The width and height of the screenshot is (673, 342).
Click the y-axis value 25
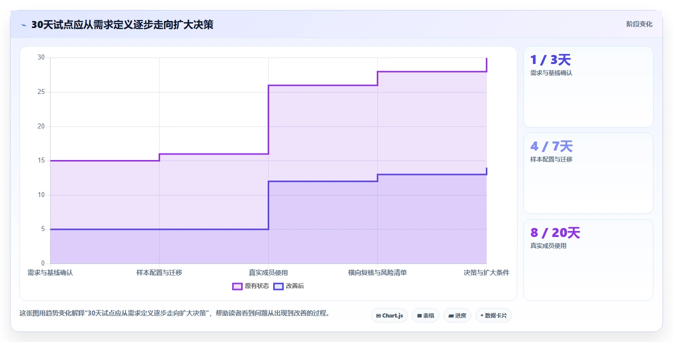pos(41,92)
